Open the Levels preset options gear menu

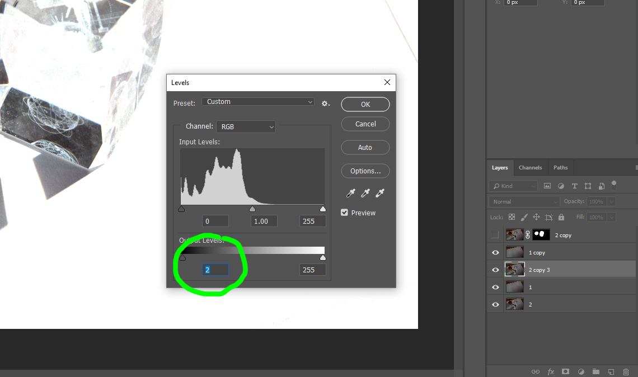coord(326,103)
